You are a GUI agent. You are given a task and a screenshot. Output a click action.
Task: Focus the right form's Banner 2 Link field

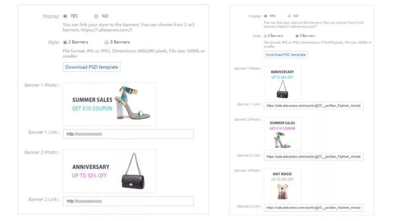coord(313,157)
